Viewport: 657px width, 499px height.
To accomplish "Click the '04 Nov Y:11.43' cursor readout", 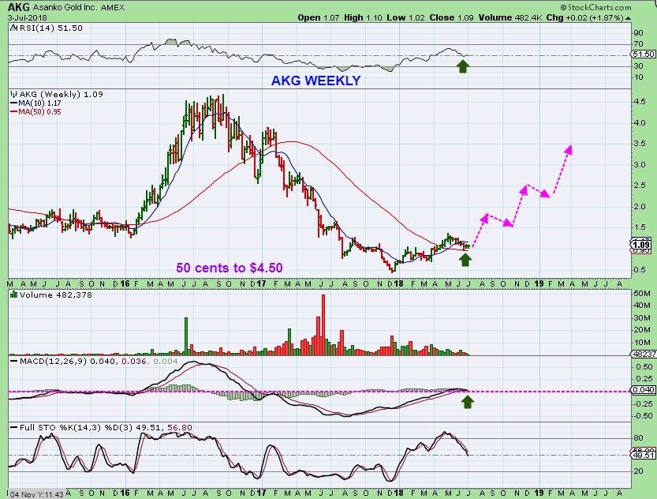I will (x=37, y=494).
